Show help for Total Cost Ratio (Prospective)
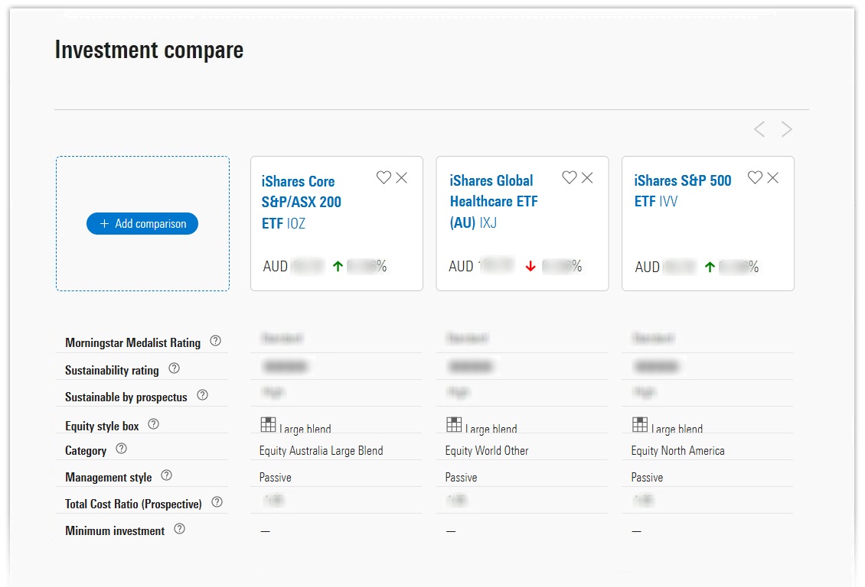The width and height of the screenshot is (865, 587). coord(217,502)
